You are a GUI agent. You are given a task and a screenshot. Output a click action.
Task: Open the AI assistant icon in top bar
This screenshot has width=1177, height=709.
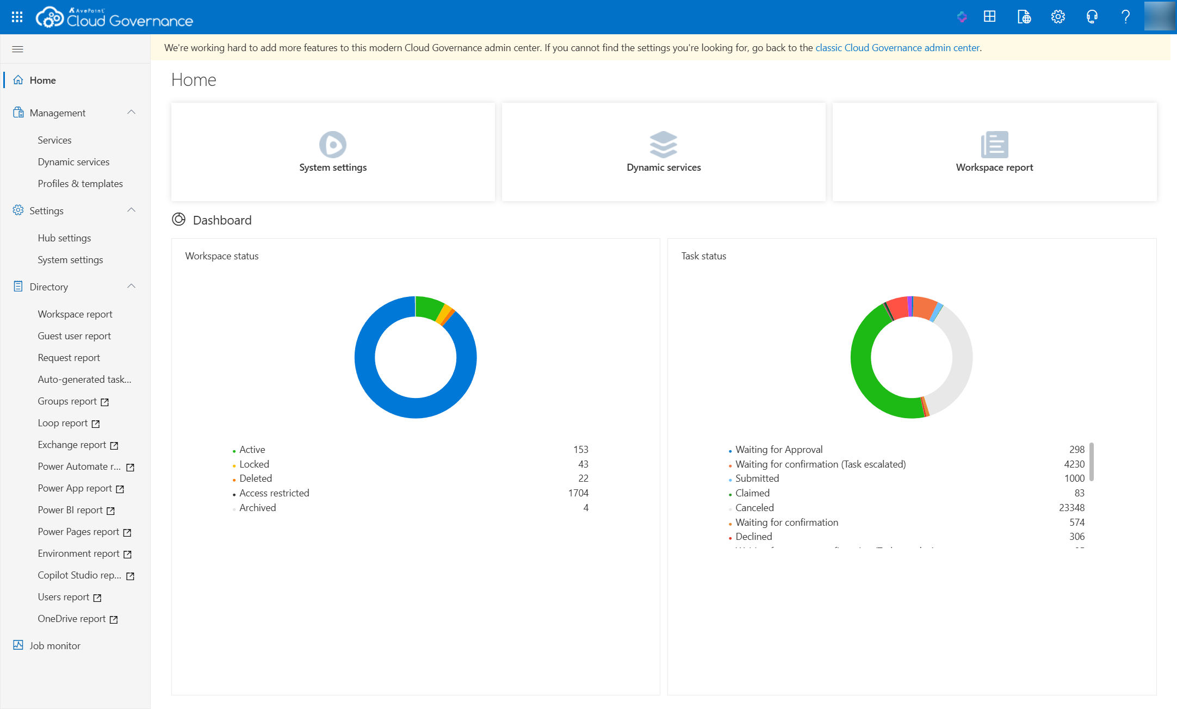click(x=962, y=17)
